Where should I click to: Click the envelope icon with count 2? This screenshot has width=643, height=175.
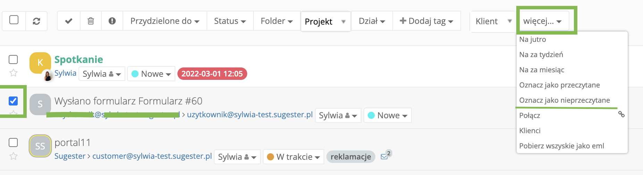click(x=384, y=156)
